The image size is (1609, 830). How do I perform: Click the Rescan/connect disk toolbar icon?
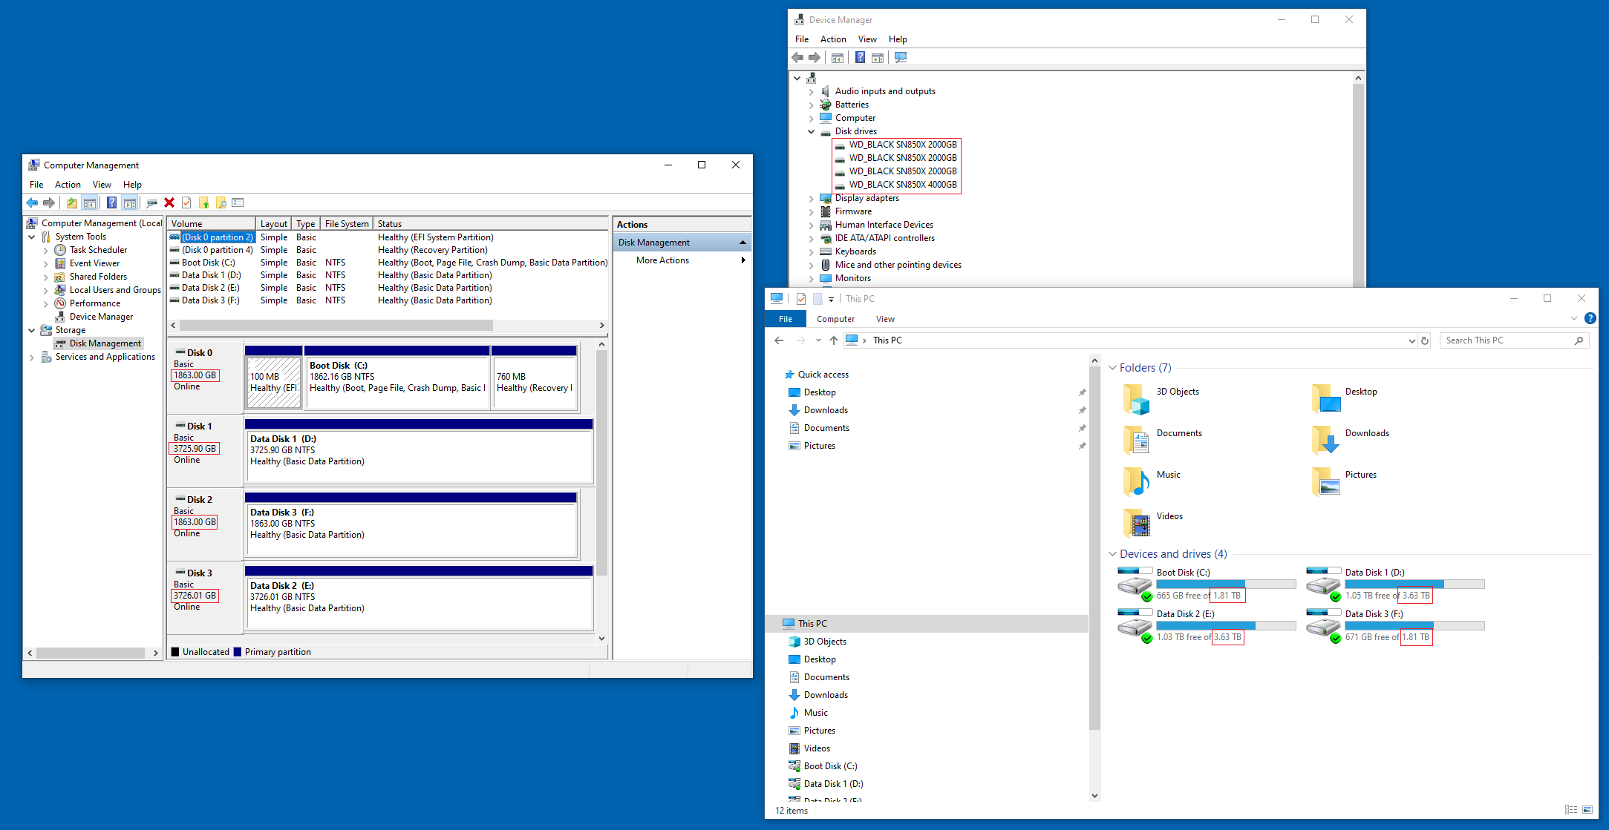pos(151,202)
